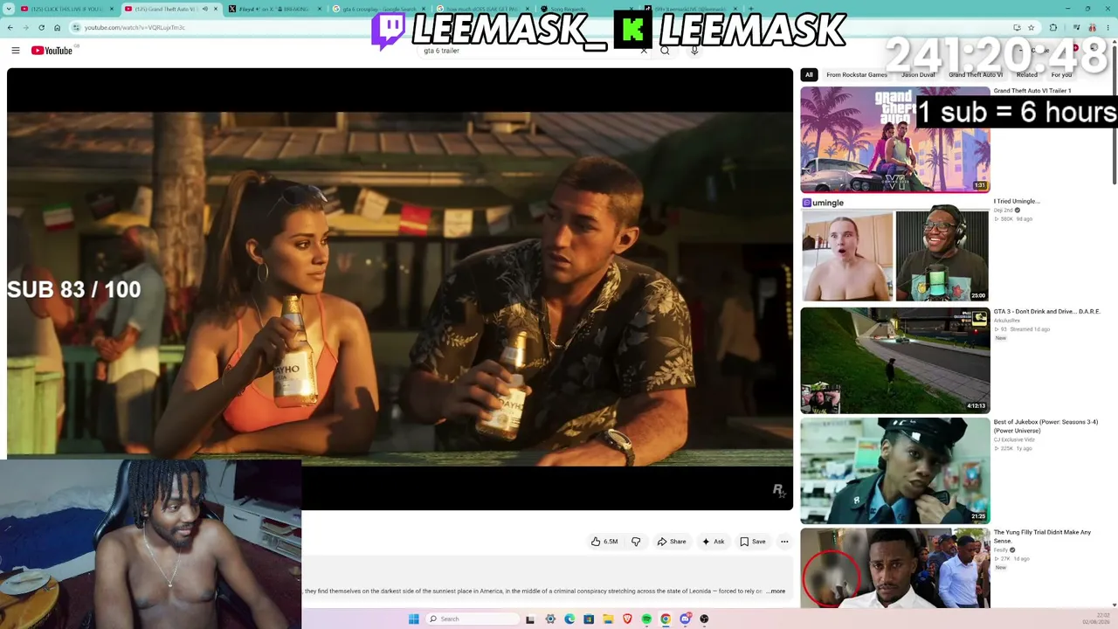Open the YouTube guide hamburger menu
This screenshot has height=629, width=1118.
[x=15, y=51]
